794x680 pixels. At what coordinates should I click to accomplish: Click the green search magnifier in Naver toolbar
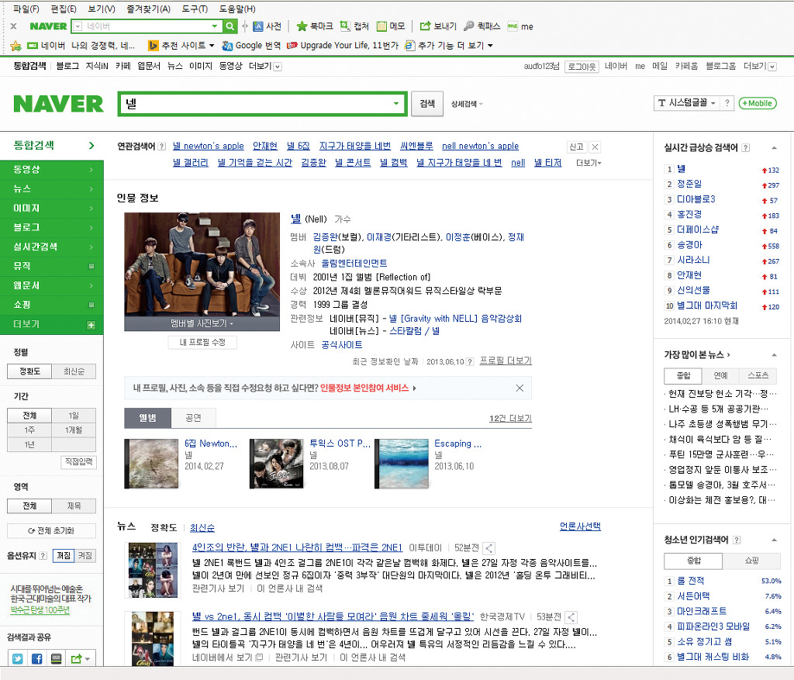point(230,26)
